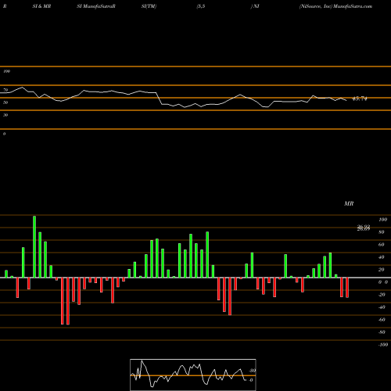Click the overlapping MR value "26.93"
The height and width of the screenshot is (391, 391).
(364, 228)
